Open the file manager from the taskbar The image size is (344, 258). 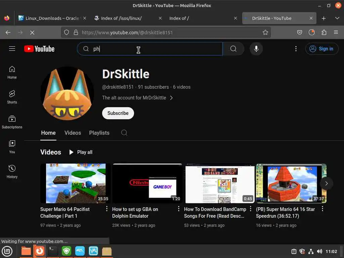coord(26,251)
